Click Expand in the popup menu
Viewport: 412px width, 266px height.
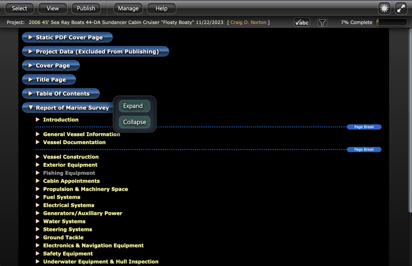click(x=134, y=106)
